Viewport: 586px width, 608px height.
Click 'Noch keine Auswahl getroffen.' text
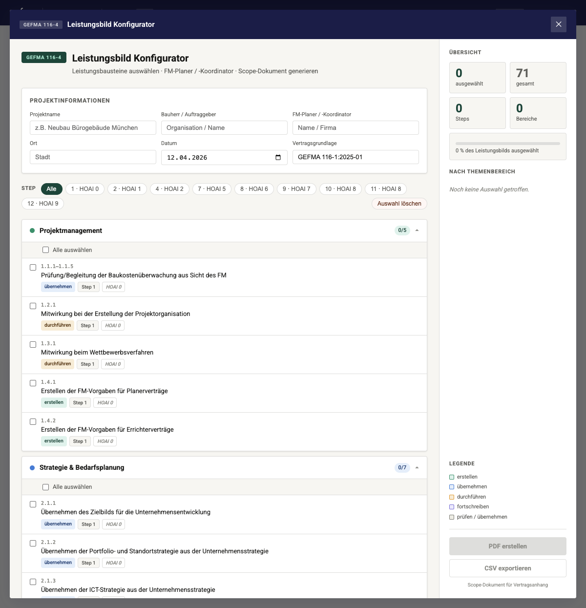(489, 189)
